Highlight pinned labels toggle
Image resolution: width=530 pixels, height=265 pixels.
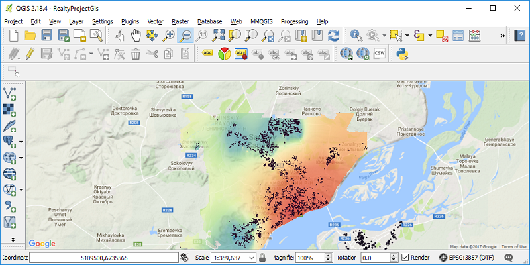(x=241, y=54)
